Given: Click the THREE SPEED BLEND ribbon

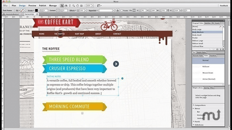Looking at the screenshot, I should tap(75, 60).
